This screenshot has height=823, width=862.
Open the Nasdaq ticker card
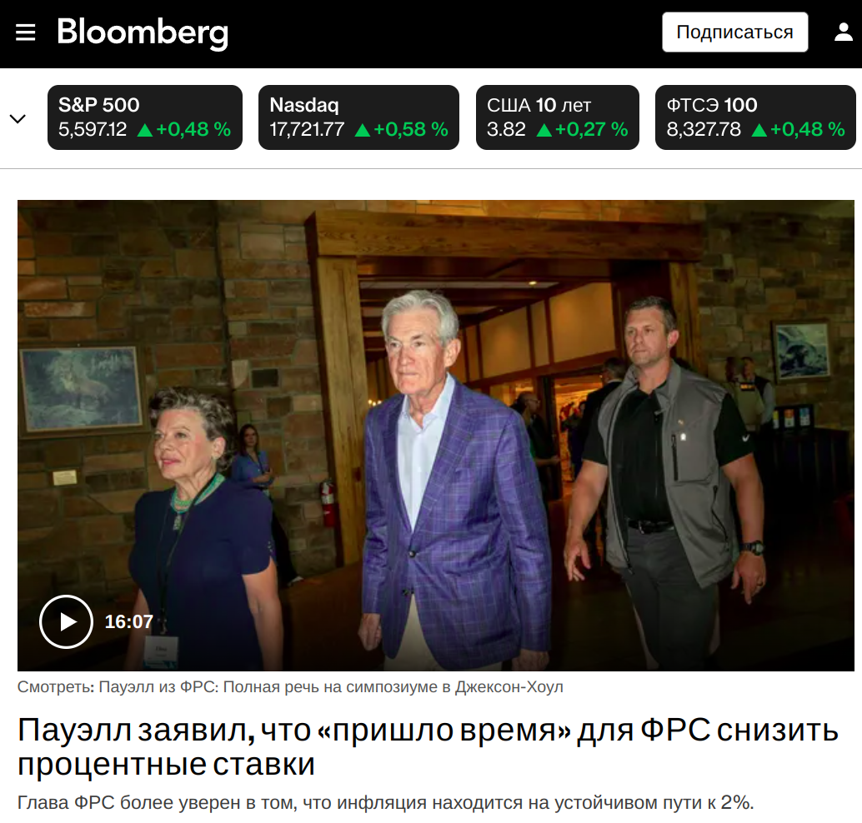(x=359, y=117)
